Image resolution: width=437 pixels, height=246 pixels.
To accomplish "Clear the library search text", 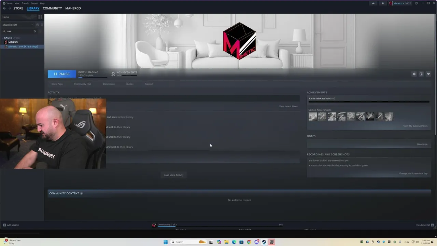I will pyautogui.click(x=35, y=31).
